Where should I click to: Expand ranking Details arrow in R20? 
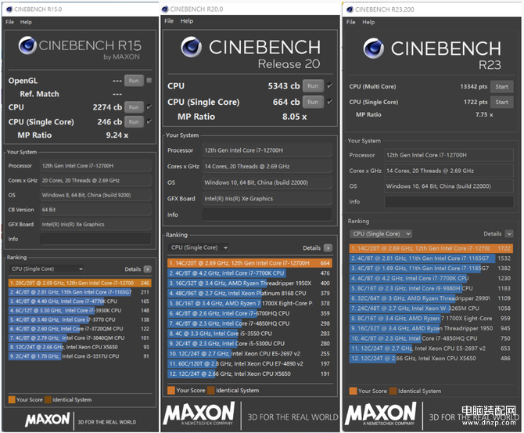click(328, 247)
